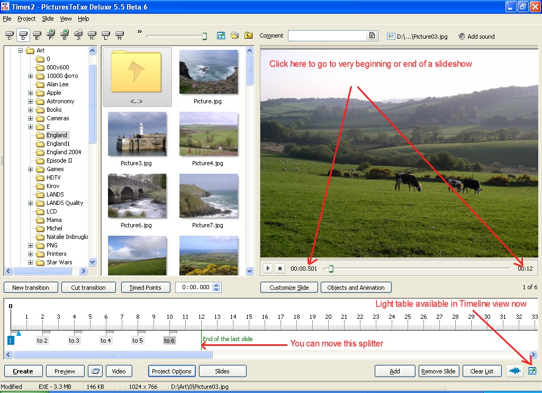Click Customize Slide button
Image resolution: width=542 pixels, height=393 pixels.
tap(289, 288)
